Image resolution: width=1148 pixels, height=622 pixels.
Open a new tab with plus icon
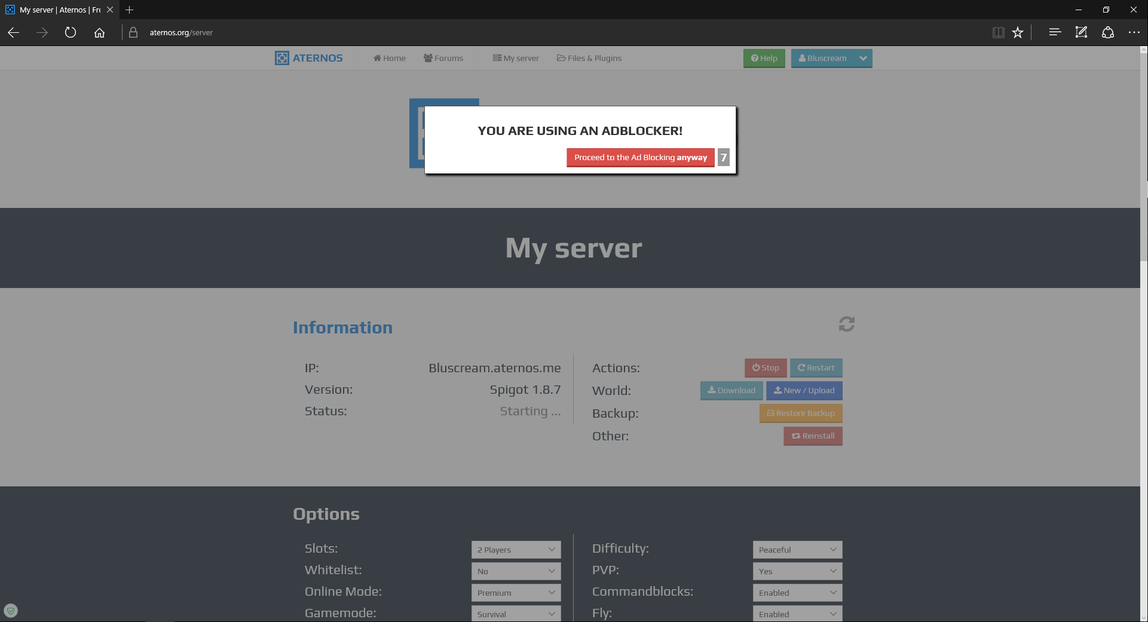130,10
